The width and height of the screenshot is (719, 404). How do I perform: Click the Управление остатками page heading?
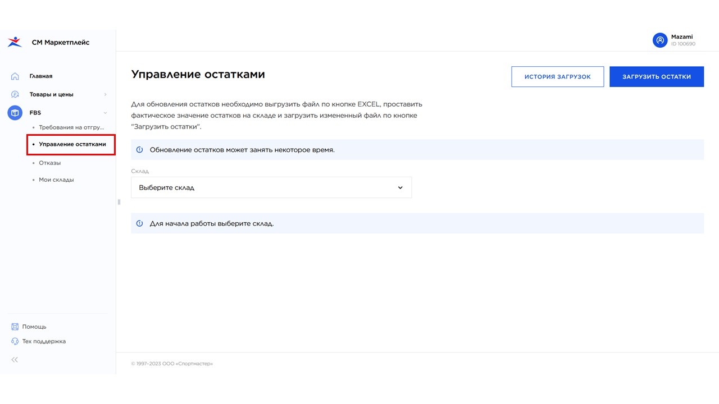[x=198, y=75]
